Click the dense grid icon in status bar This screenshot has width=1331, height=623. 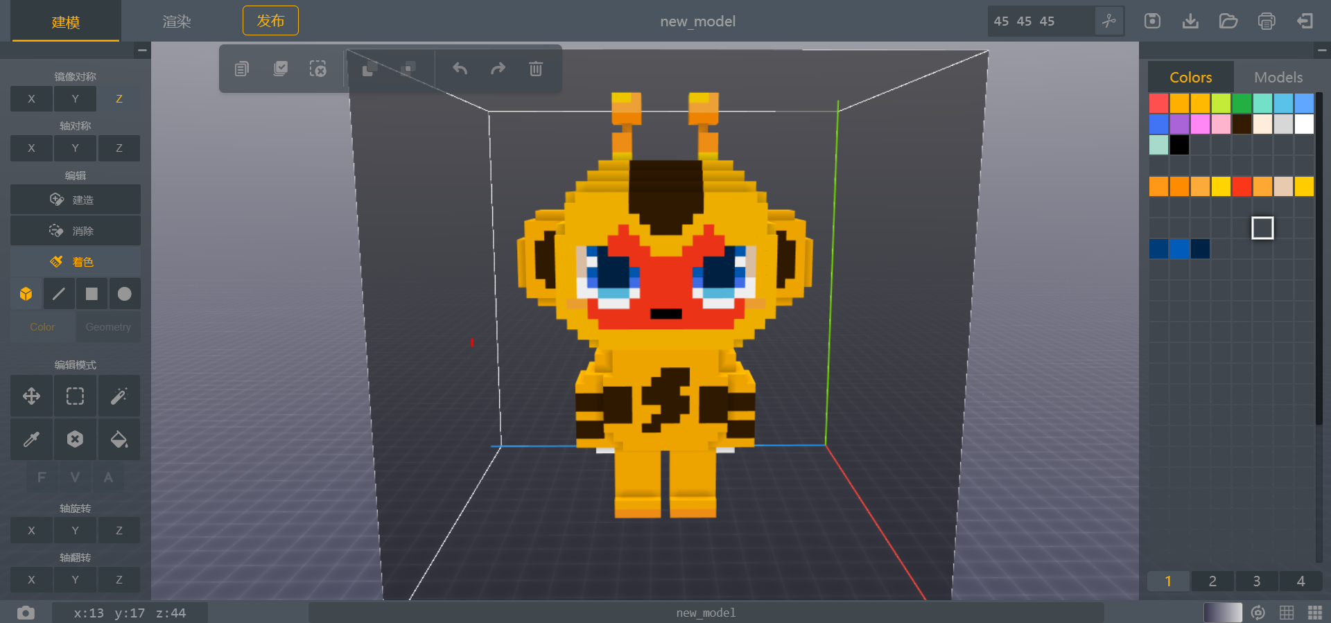tap(1315, 613)
